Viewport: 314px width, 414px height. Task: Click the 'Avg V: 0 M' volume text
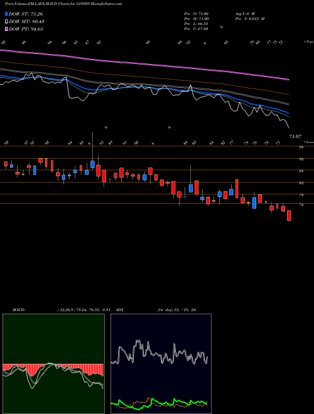click(x=245, y=14)
